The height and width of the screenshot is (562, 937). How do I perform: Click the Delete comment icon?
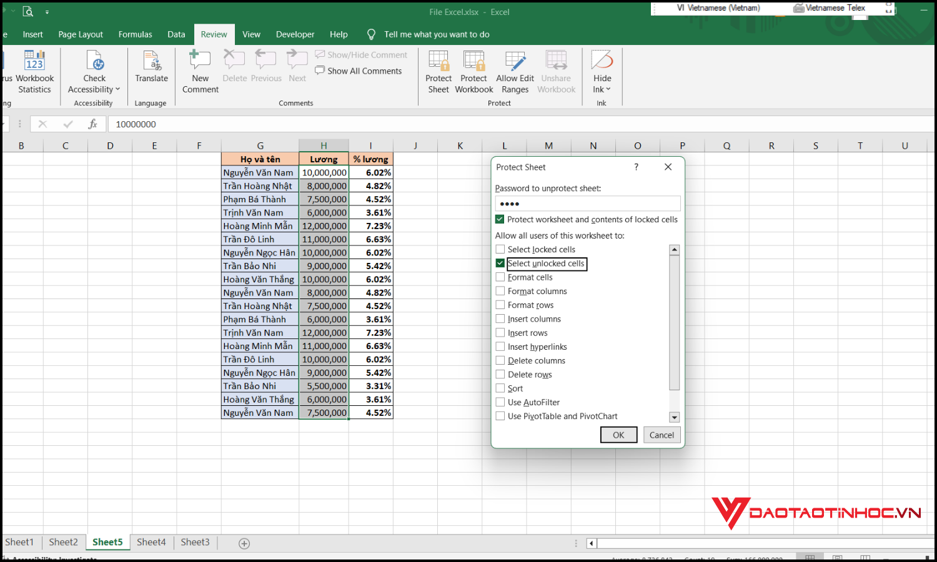tap(234, 59)
